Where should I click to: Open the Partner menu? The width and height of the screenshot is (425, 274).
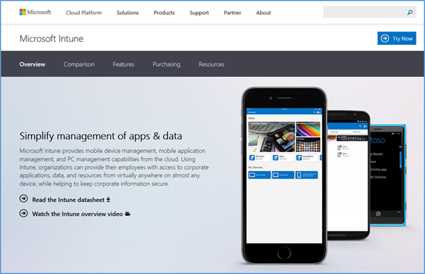[232, 12]
